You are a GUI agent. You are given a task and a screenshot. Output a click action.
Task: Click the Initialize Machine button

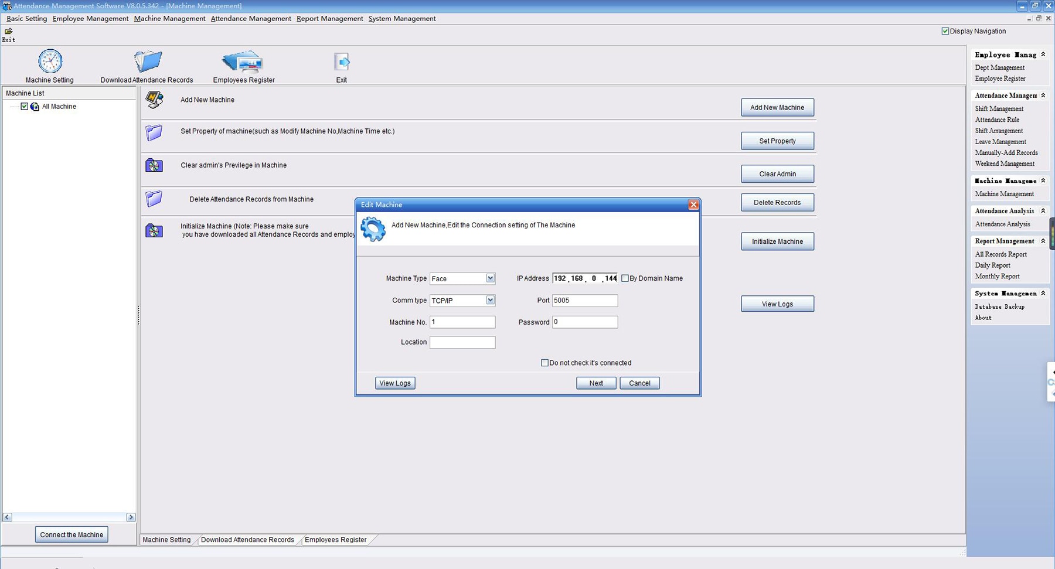[x=777, y=241]
